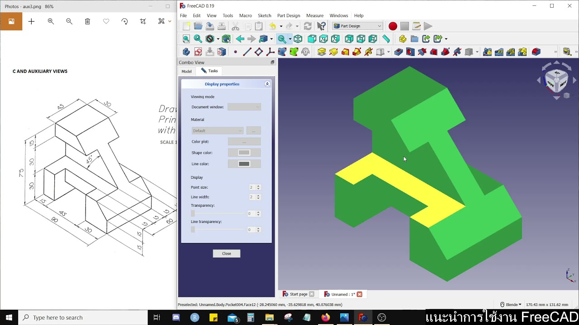Viewport: 579px width, 325px height.
Task: Switch to the Start page tab
Action: (x=299, y=294)
